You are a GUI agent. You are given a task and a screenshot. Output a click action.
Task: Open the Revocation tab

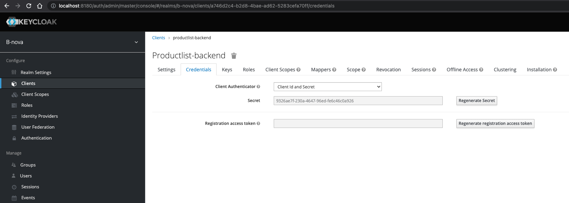click(x=388, y=70)
